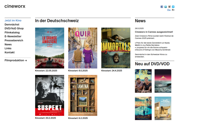Select Jetzt im Kino menu item

point(13,20)
